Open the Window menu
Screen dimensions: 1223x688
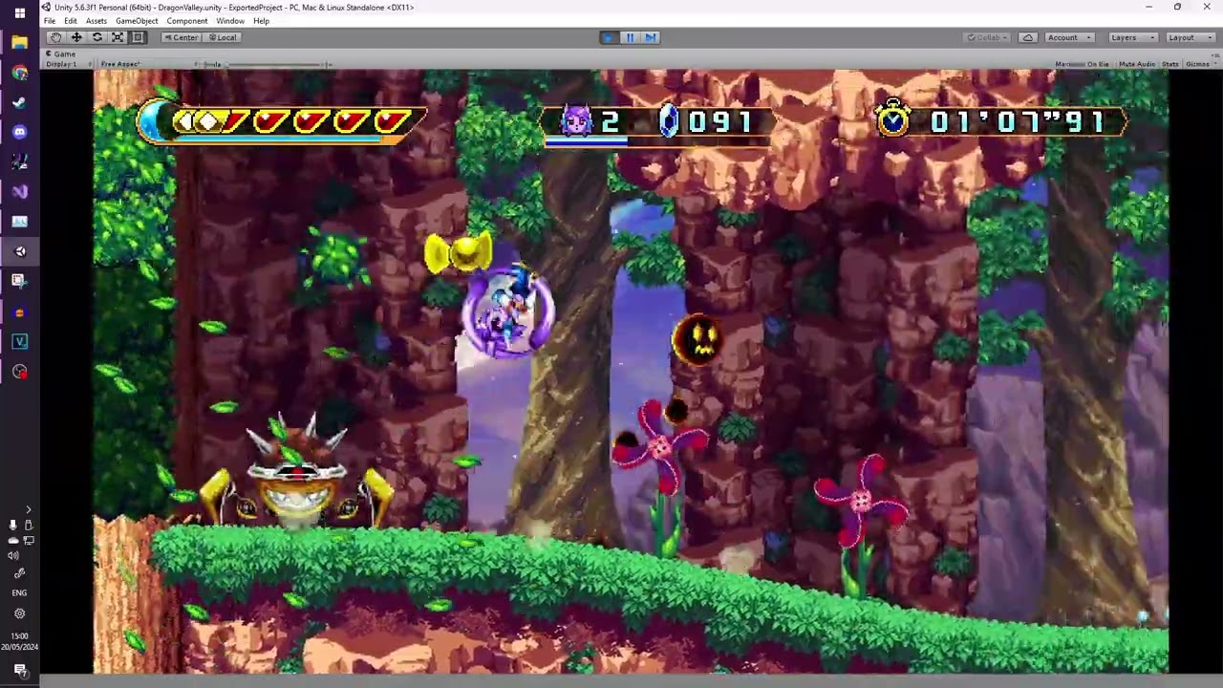[229, 21]
